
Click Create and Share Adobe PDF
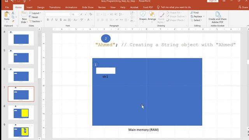[x=217, y=17]
